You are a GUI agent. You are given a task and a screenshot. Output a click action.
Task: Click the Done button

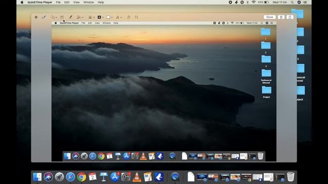[270, 17]
